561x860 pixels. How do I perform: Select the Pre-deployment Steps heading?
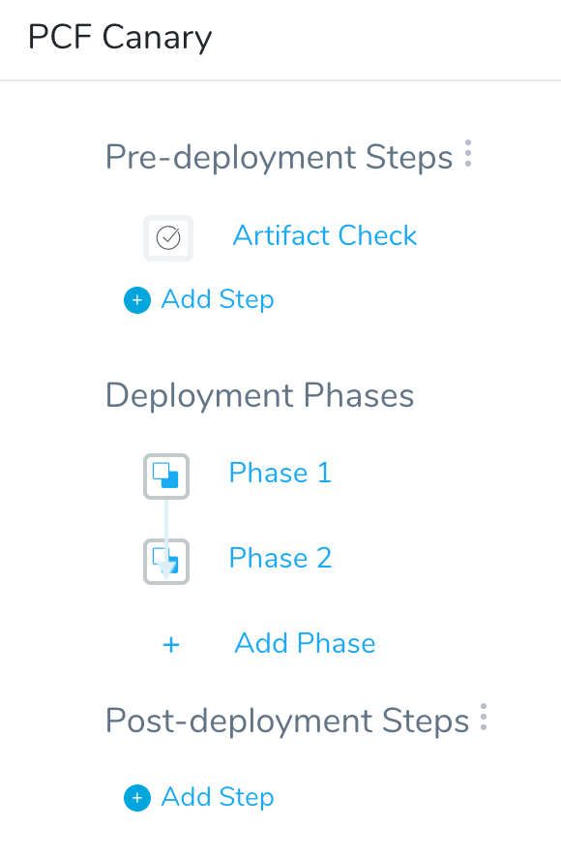click(279, 158)
